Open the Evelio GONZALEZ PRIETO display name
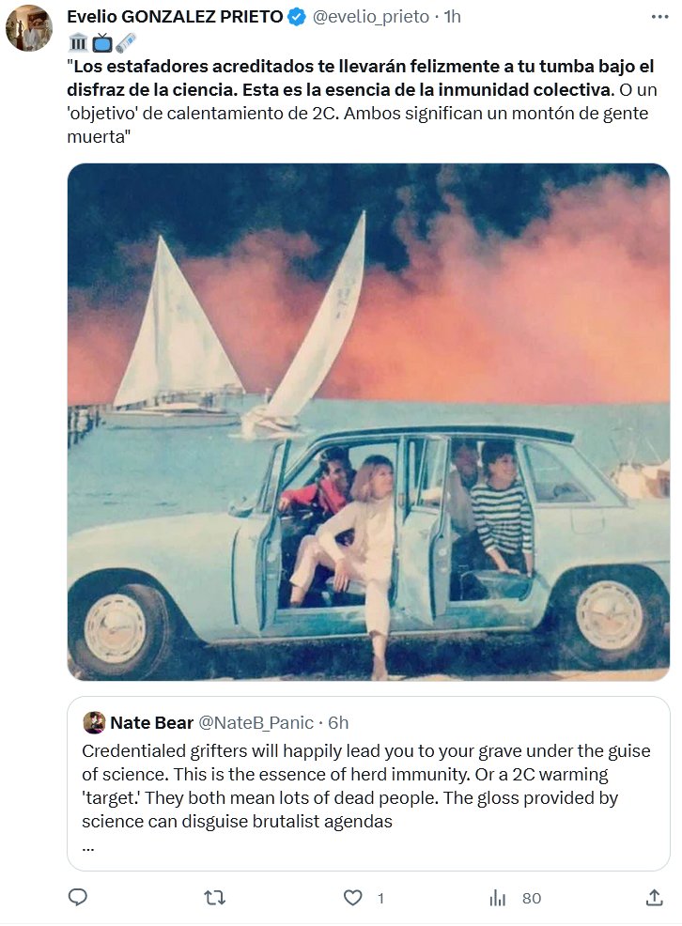The image size is (682, 926). (176, 17)
